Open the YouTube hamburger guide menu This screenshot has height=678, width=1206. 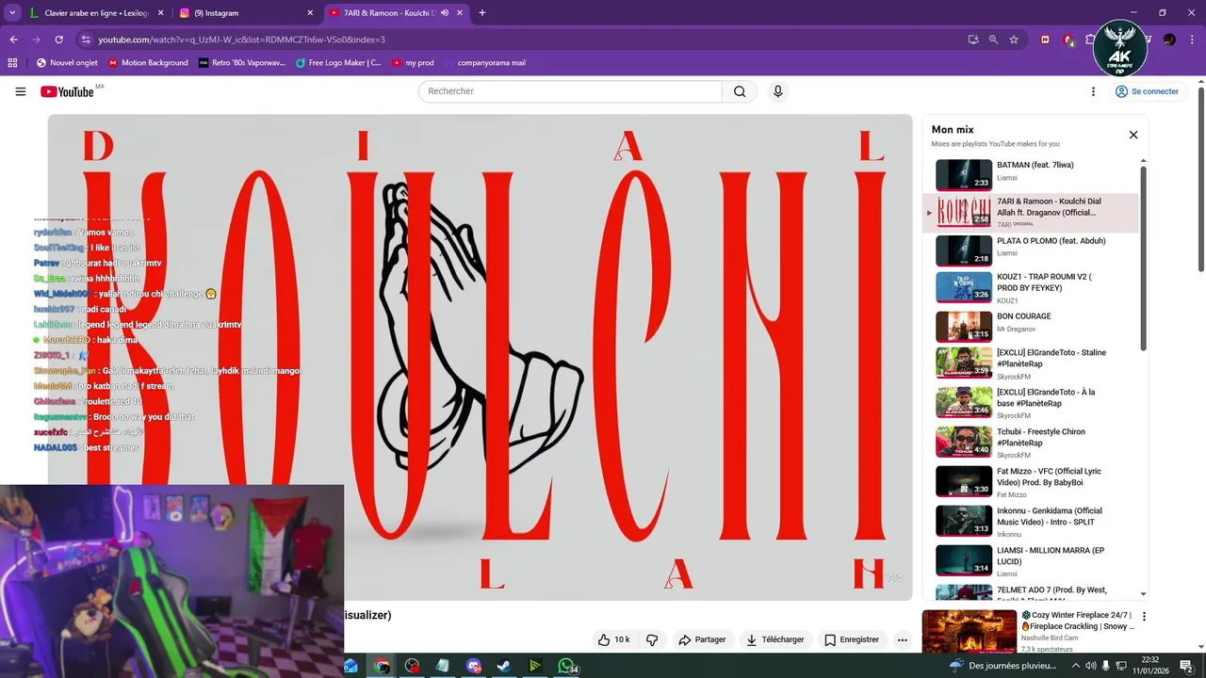click(x=20, y=91)
